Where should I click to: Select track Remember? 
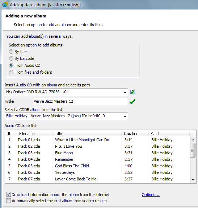click(64, 159)
